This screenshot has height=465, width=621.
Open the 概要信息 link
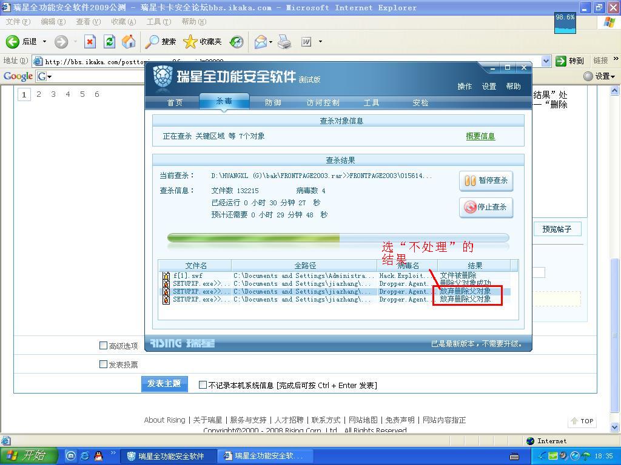pyautogui.click(x=480, y=136)
